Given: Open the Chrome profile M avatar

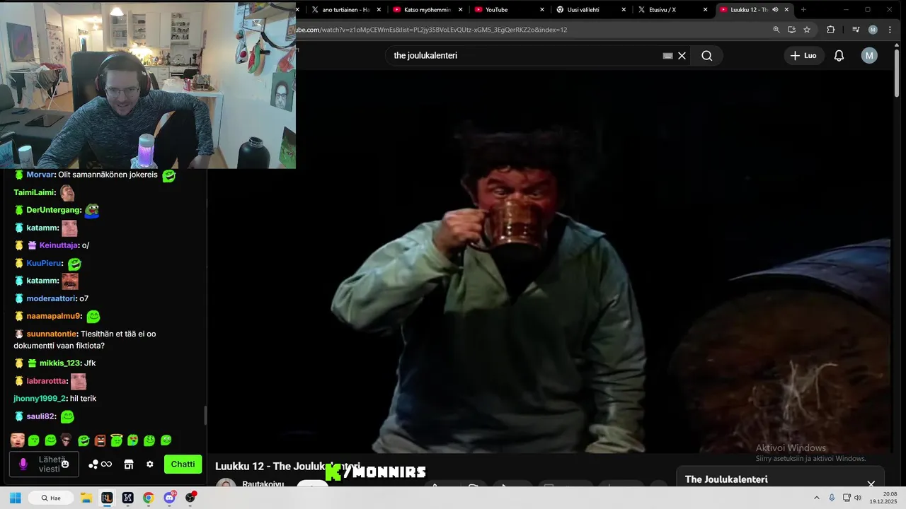Looking at the screenshot, I should (873, 30).
